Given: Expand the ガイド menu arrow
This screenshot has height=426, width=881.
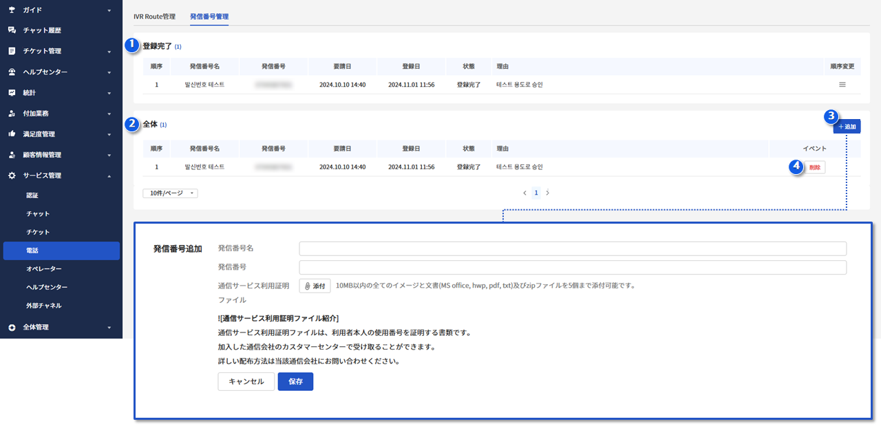Looking at the screenshot, I should tap(109, 10).
